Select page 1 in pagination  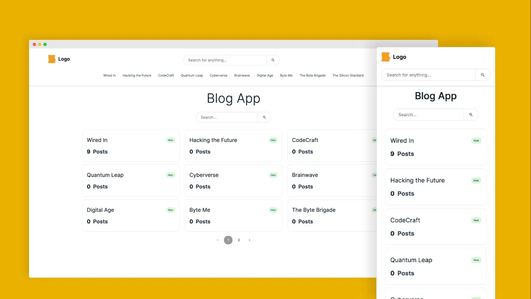point(228,240)
